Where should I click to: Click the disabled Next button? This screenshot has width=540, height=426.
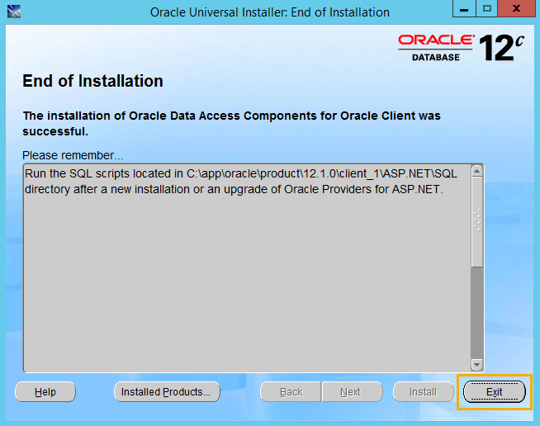352,392
